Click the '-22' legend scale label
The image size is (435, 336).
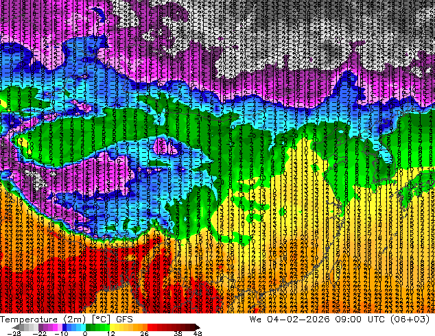coord(39,333)
